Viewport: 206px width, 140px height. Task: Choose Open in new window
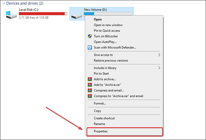[x=108, y=25]
